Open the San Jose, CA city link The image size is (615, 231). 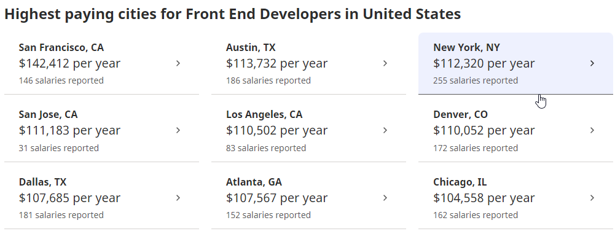pos(49,114)
